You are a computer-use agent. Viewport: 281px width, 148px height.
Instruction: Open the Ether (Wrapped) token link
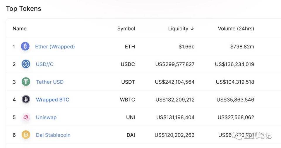[55, 46]
